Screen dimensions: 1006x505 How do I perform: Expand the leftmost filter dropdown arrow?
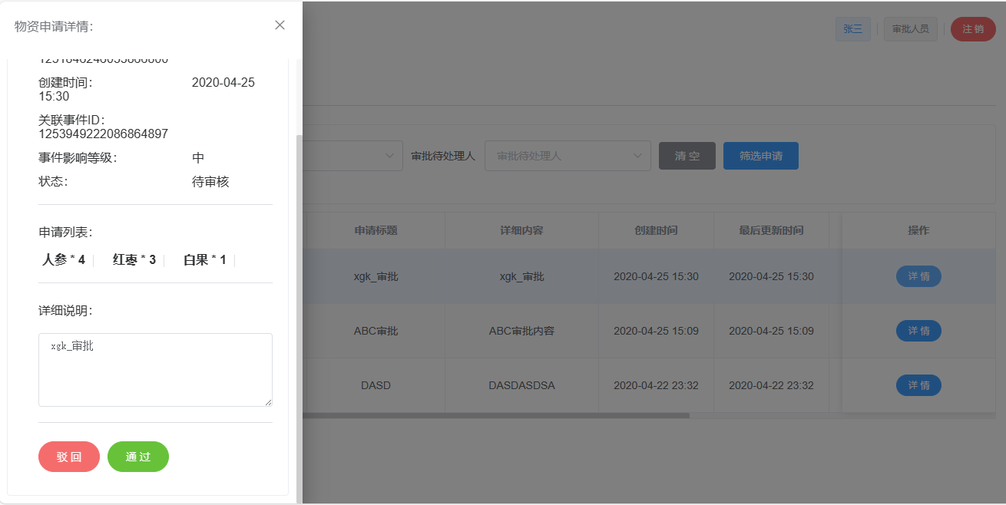(x=390, y=155)
